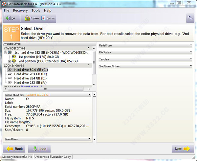Image resolution: width=197 pixels, height=161 pixels.
Task: Click the drive list vertical scrollbar thumb
Action: [94, 62]
